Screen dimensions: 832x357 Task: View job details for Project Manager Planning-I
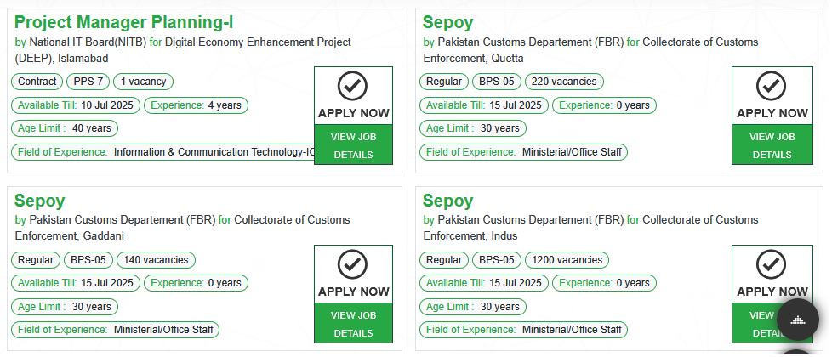tap(353, 144)
